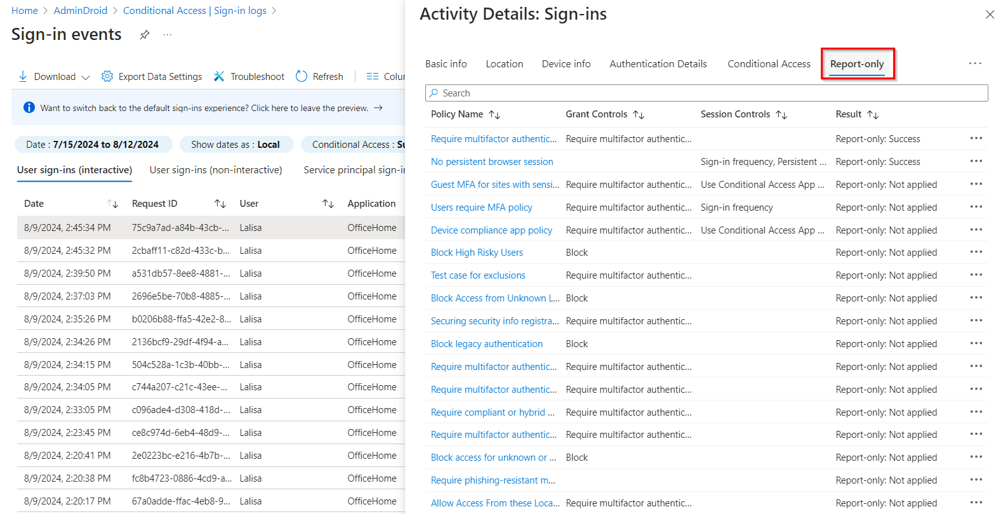Click the Date range filter pill
Viewport: 996px width, 514px height.
point(93,145)
